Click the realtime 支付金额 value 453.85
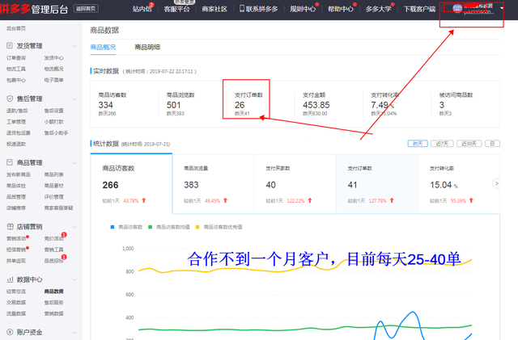Screen dimensions: 518x340 [x=316, y=105]
